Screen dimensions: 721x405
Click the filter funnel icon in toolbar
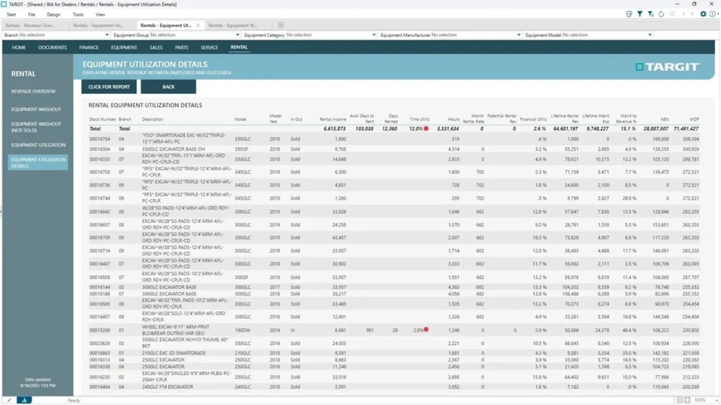(640, 14)
